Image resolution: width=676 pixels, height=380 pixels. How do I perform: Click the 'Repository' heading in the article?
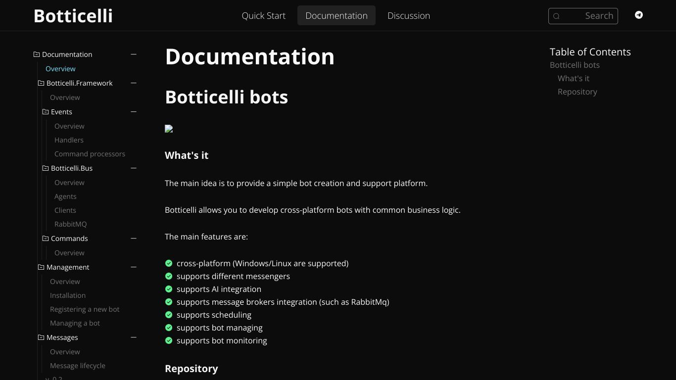tap(191, 369)
